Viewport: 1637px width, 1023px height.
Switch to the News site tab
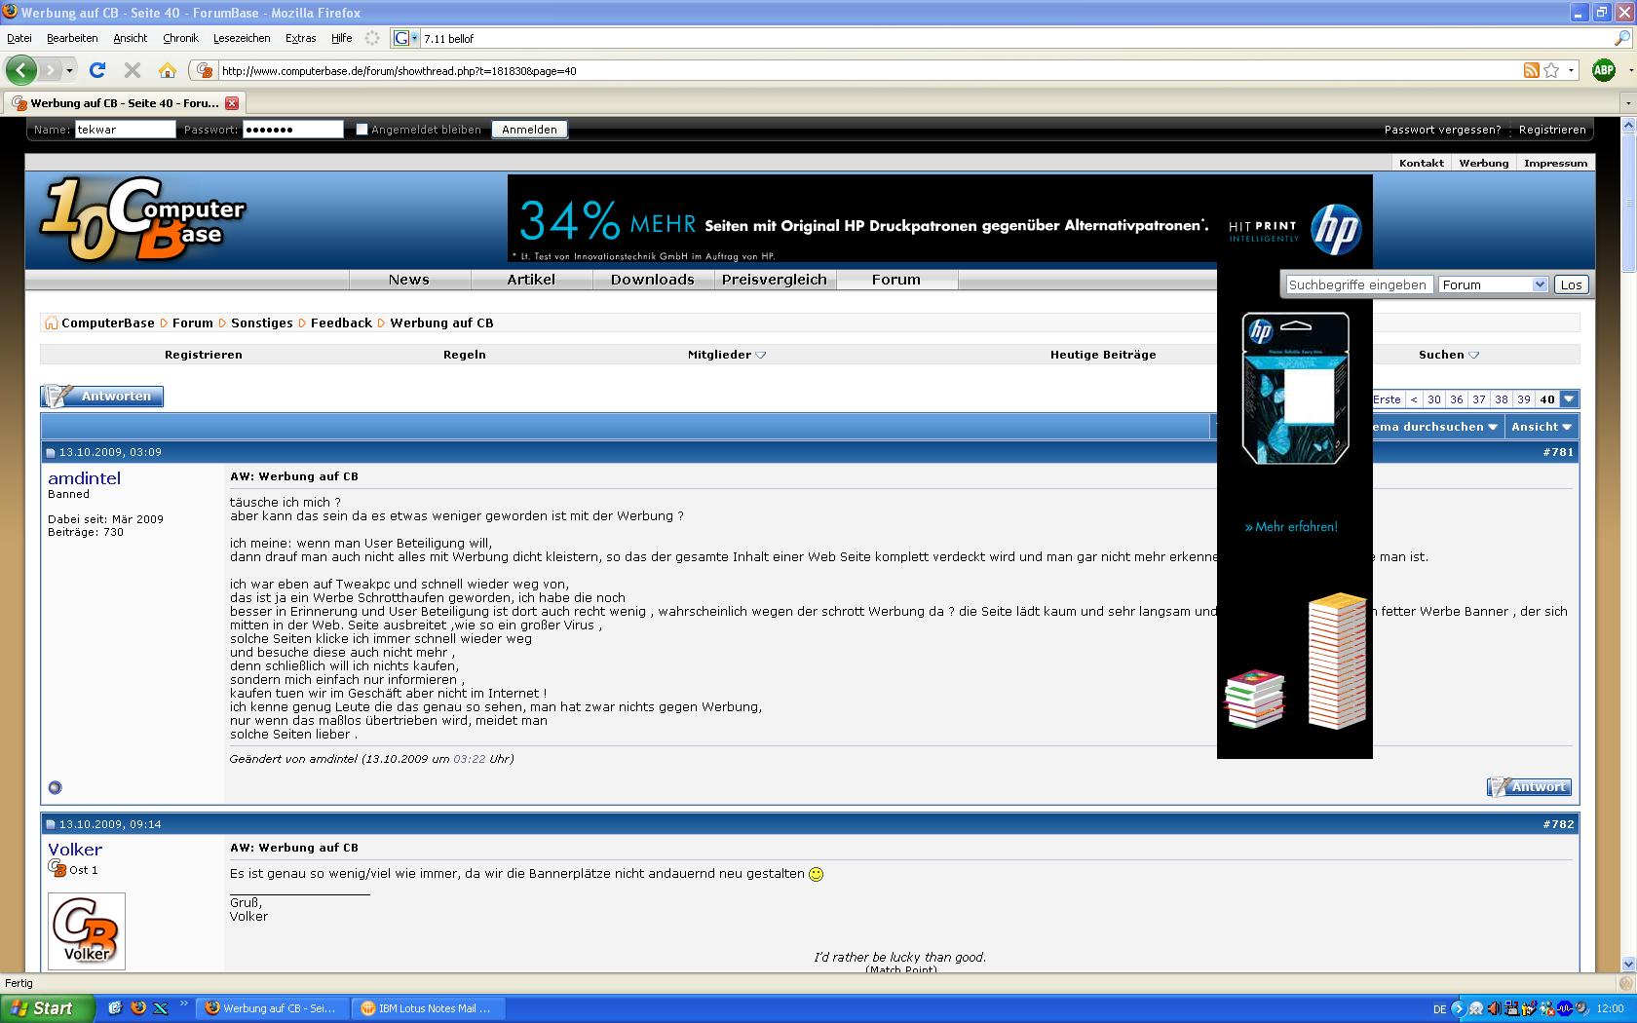pos(409,280)
